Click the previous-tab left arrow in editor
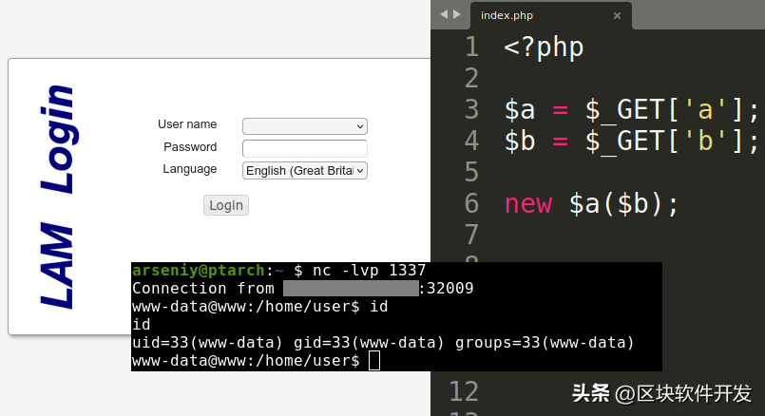765x416 pixels. click(444, 14)
